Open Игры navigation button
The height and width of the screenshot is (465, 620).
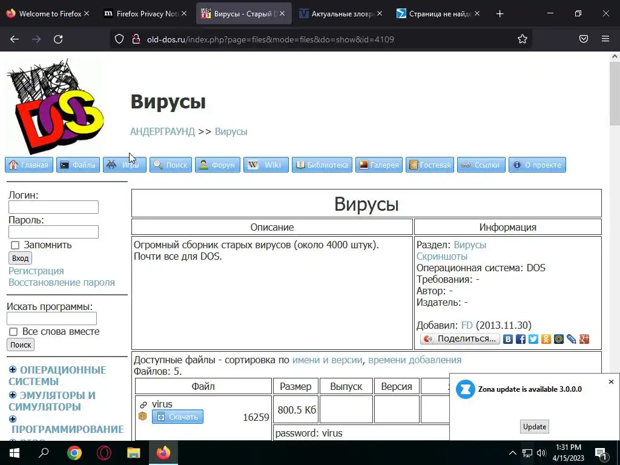pyautogui.click(x=125, y=165)
